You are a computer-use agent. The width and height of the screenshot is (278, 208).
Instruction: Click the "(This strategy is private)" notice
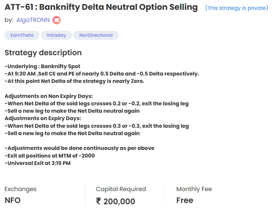click(237, 8)
